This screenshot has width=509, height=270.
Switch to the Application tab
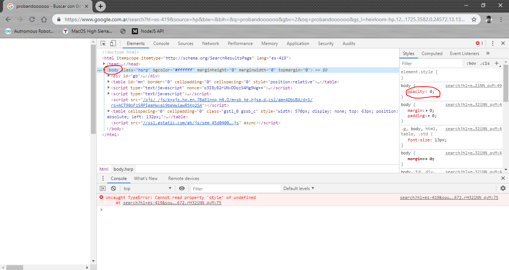(x=298, y=44)
